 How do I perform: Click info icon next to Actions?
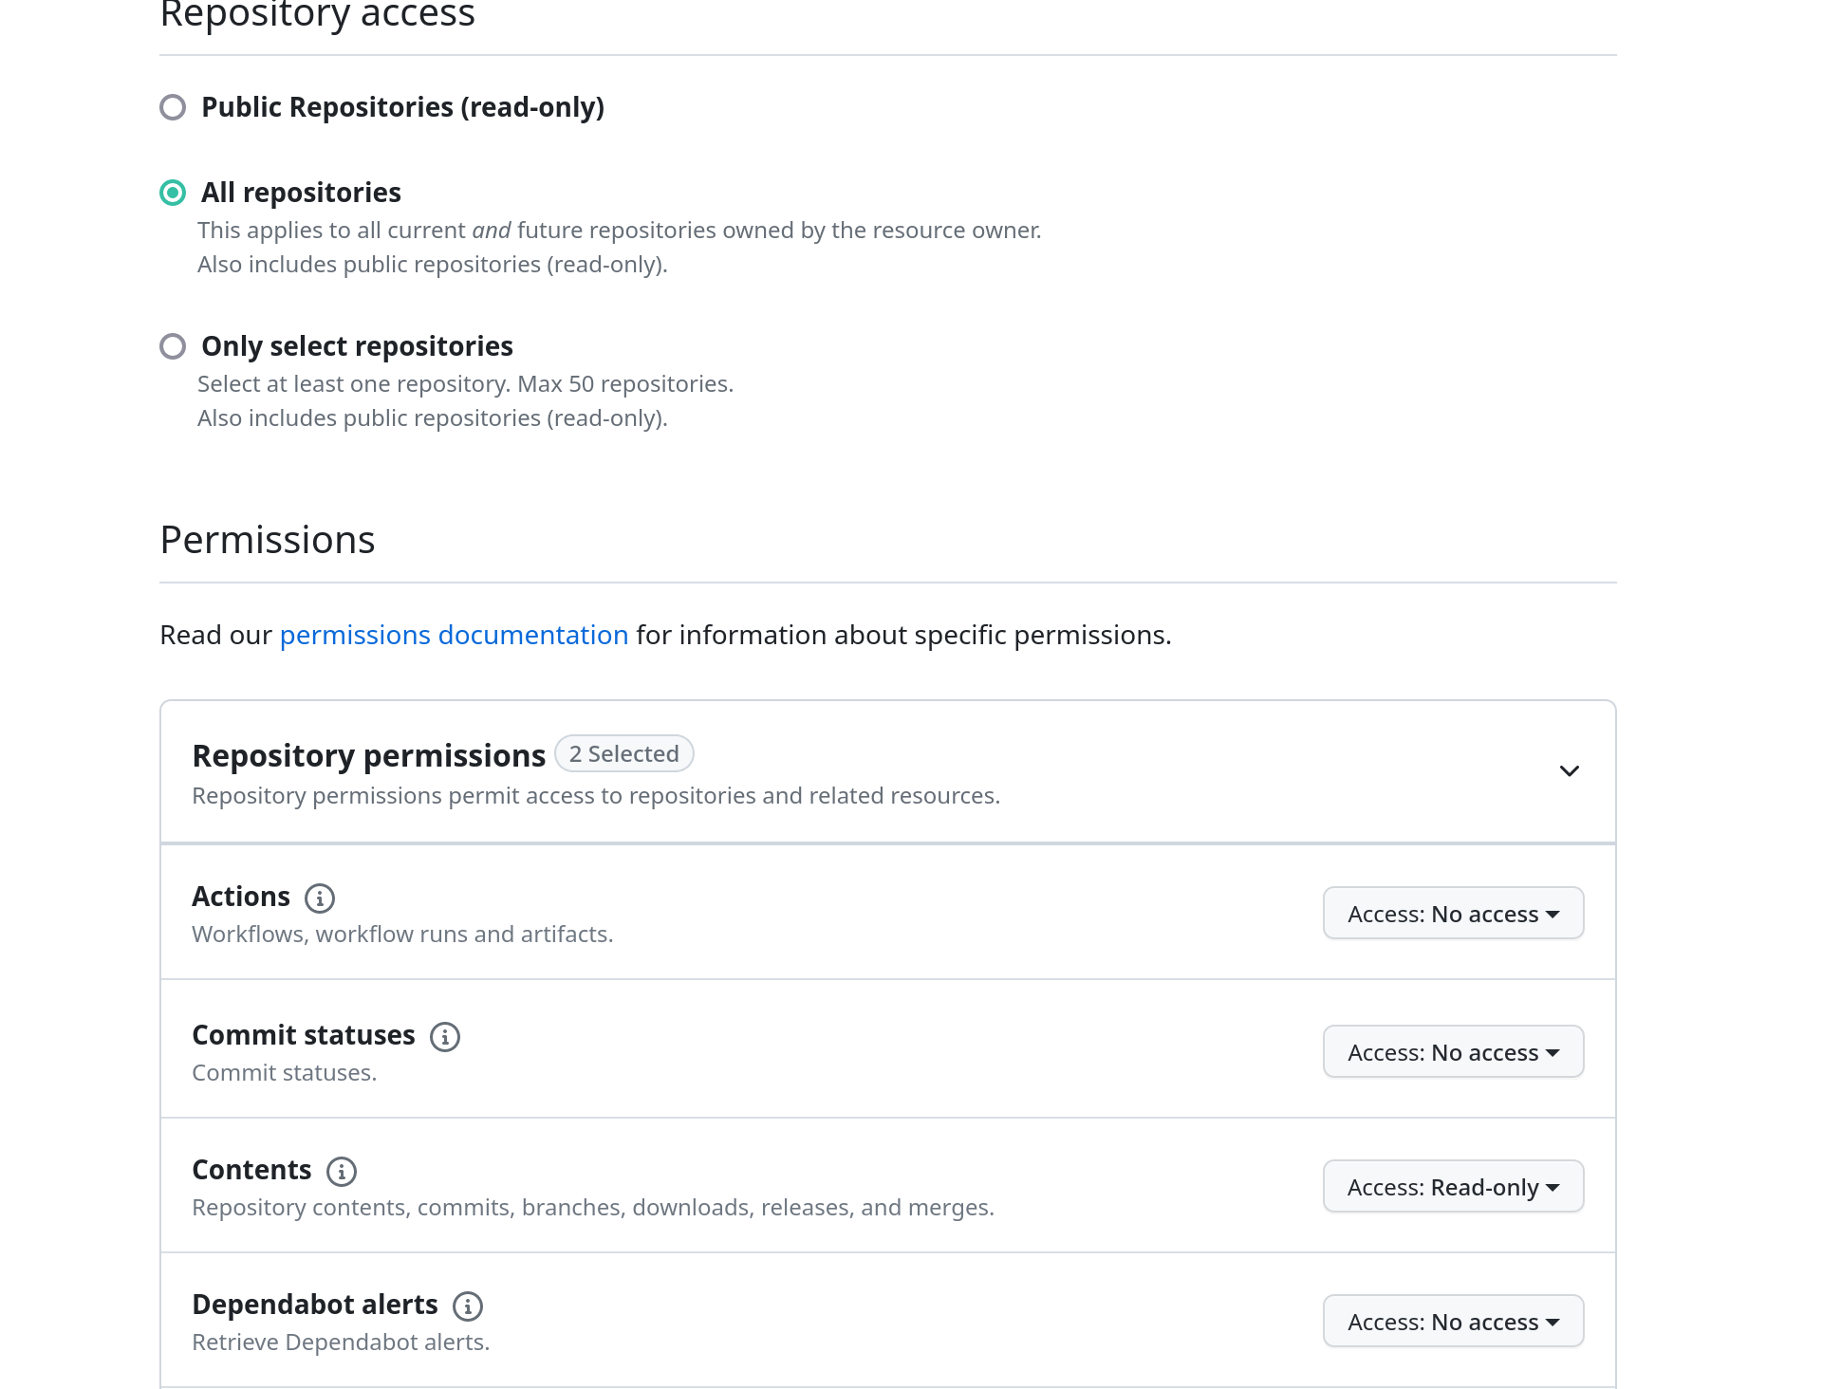(320, 898)
